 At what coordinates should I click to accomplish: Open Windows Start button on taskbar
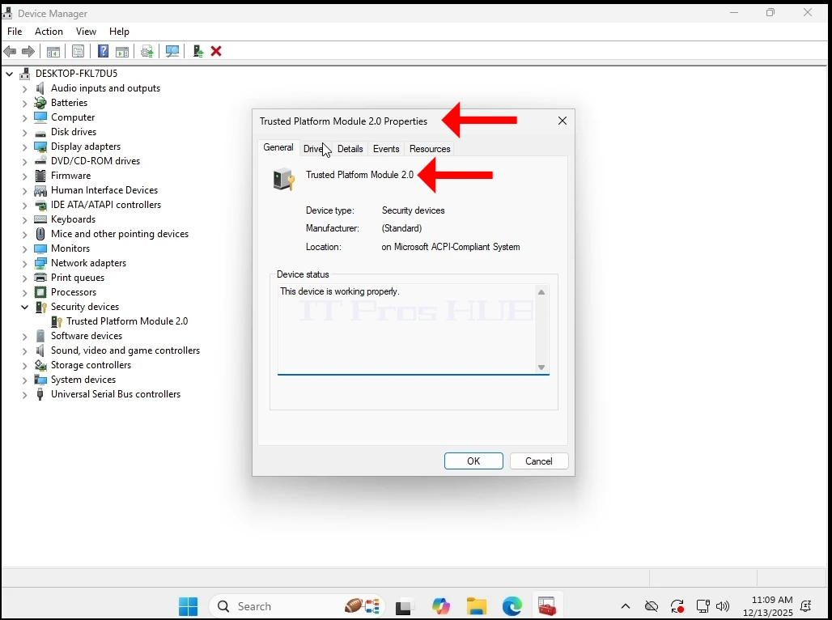coord(188,606)
